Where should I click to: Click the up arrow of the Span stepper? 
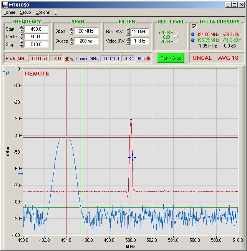coord(72,29)
